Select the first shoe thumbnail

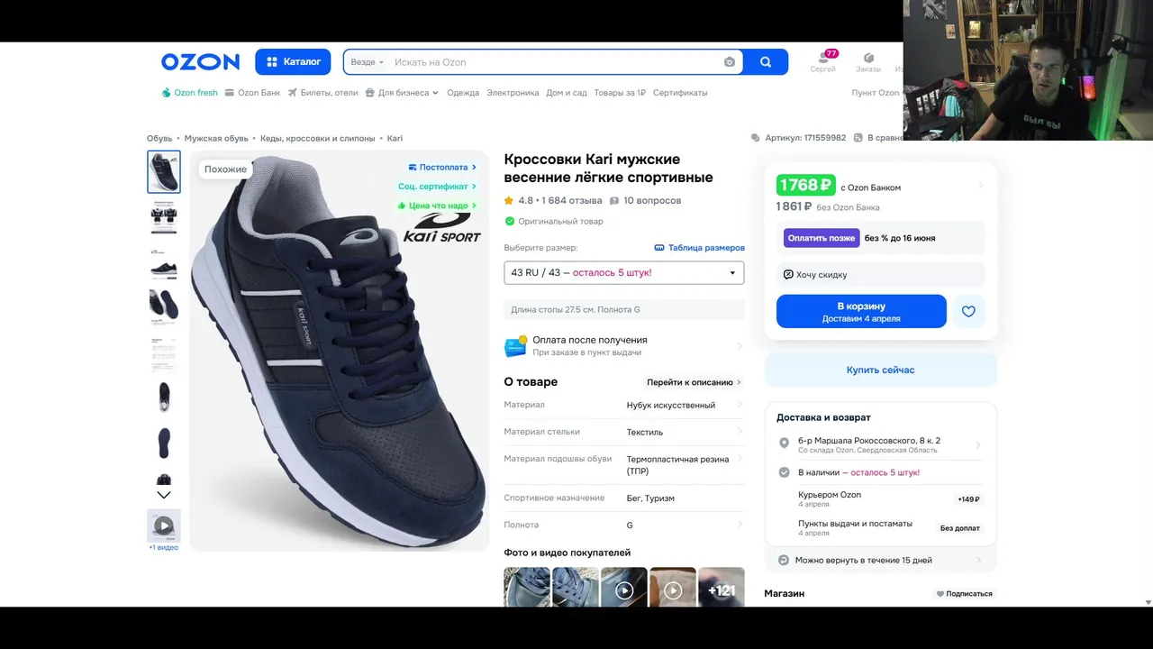click(x=164, y=171)
